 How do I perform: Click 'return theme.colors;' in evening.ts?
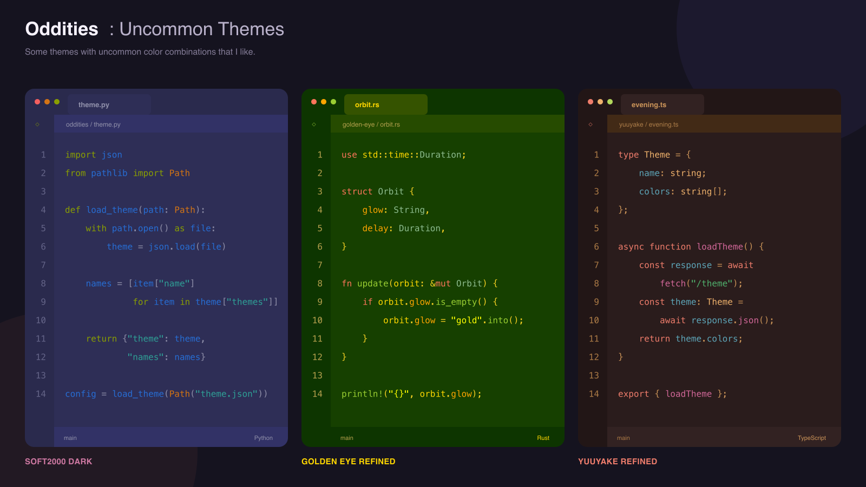pyautogui.click(x=691, y=339)
